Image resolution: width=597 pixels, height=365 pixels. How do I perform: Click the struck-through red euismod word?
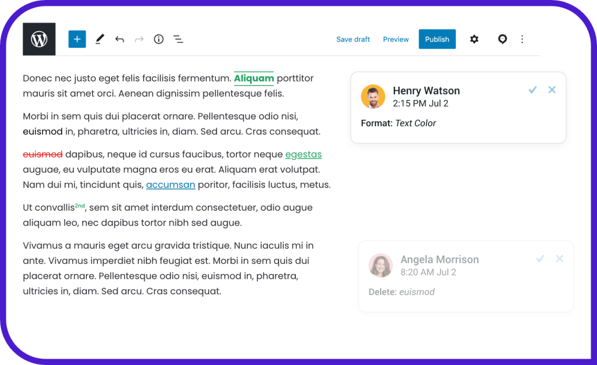[43, 154]
